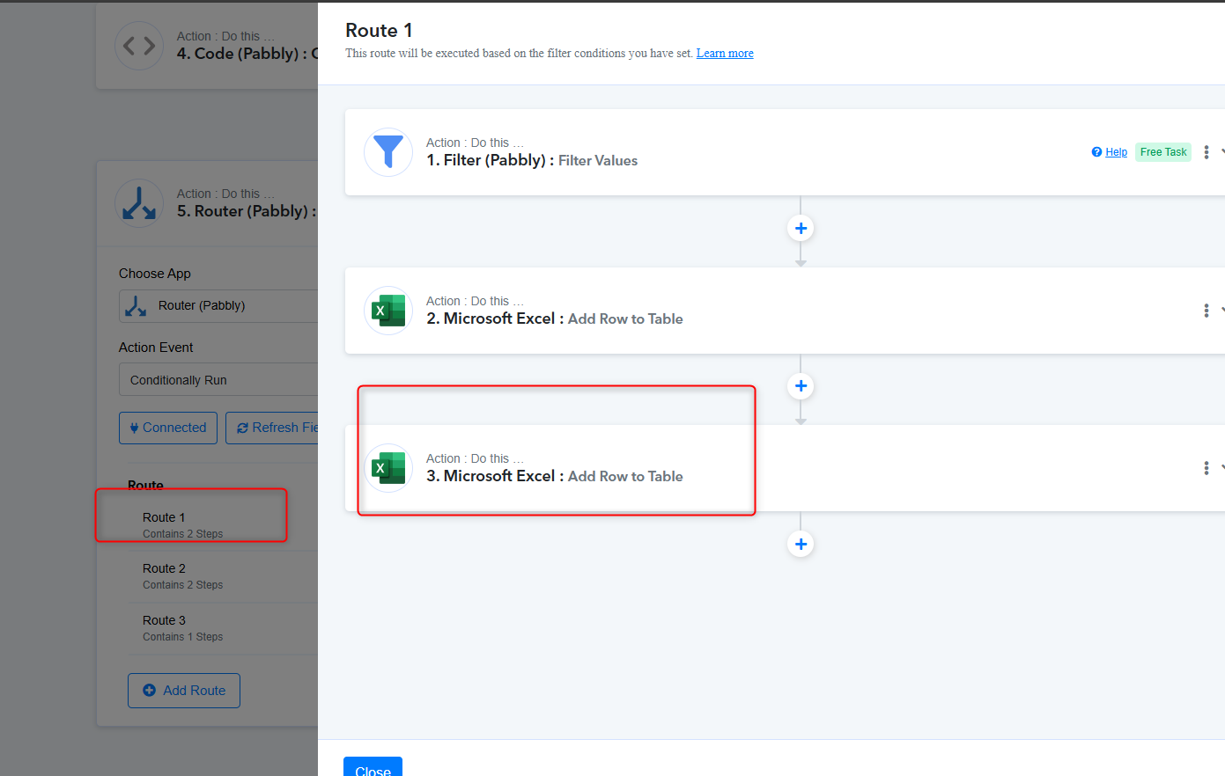Click the 'Action Event' label
Image resolution: width=1225 pixels, height=776 pixels.
click(x=156, y=348)
